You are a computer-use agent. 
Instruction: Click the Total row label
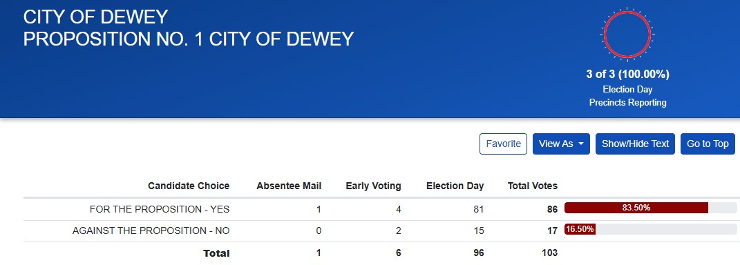(216, 253)
